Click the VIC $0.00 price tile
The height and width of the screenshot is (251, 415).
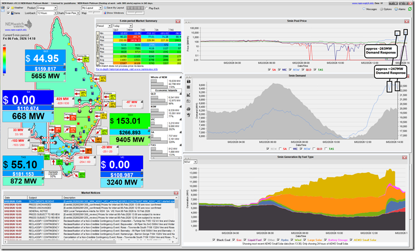pos(122,164)
